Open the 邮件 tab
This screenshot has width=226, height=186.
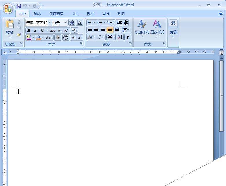[91, 14]
